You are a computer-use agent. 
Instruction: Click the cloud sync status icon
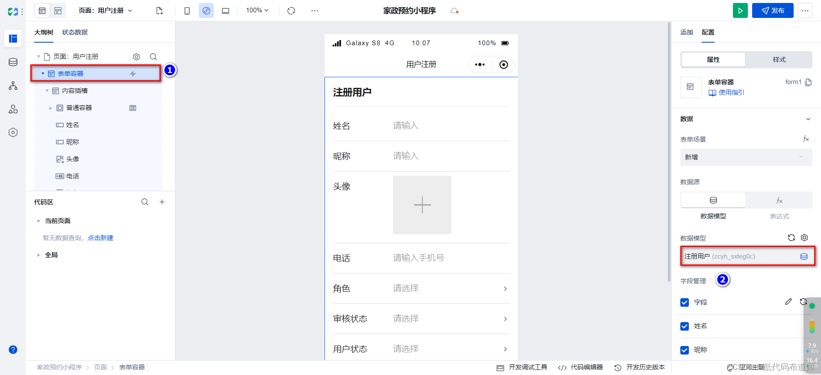pyautogui.click(x=455, y=11)
